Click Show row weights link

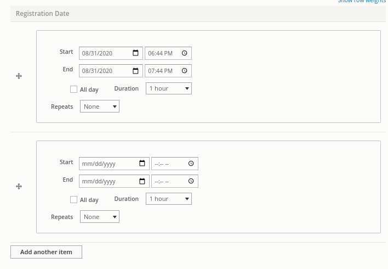point(362,1)
